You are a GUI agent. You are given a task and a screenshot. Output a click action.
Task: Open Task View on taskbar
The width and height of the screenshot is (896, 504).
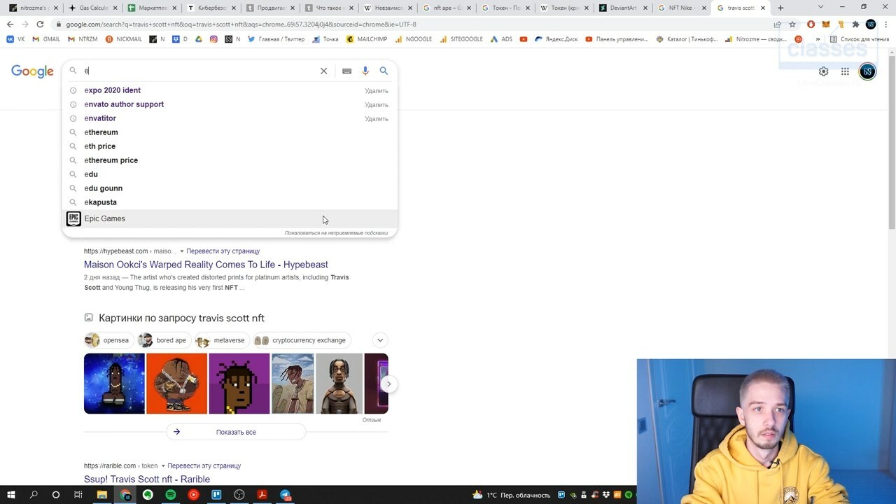click(78, 495)
